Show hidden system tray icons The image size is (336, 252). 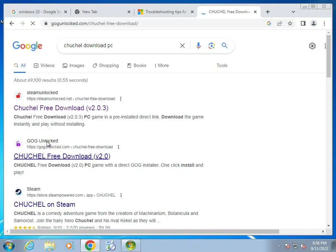coord(279,246)
